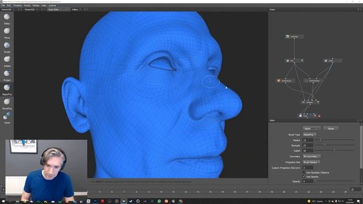Open the Edit menu
The image size is (363, 204).
click(x=9, y=5)
